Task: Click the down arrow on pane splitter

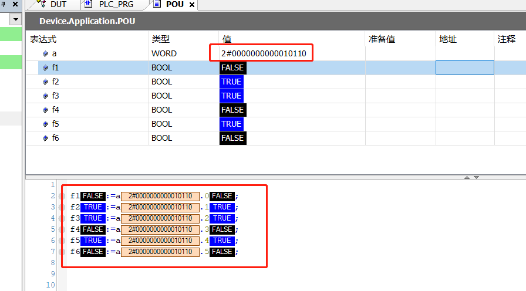Action: tap(476, 177)
